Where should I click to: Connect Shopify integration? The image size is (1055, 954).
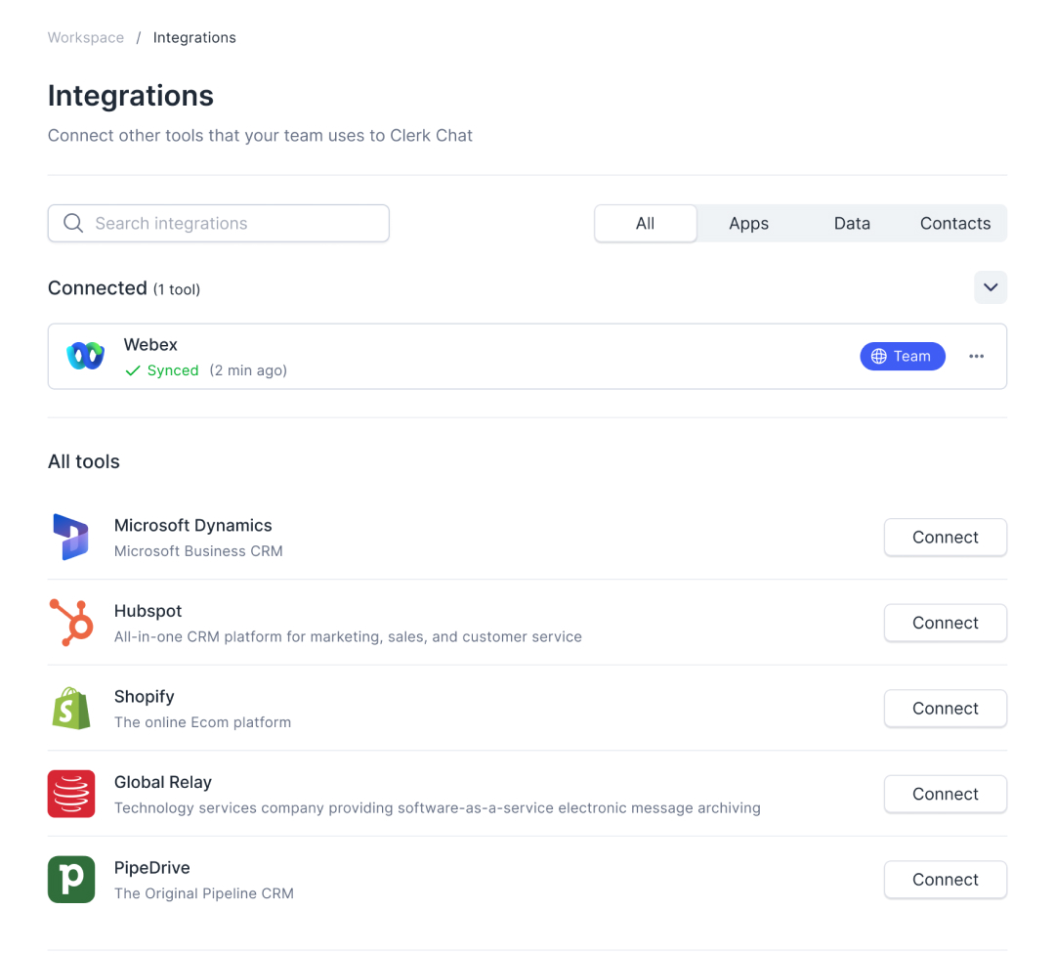click(x=946, y=709)
